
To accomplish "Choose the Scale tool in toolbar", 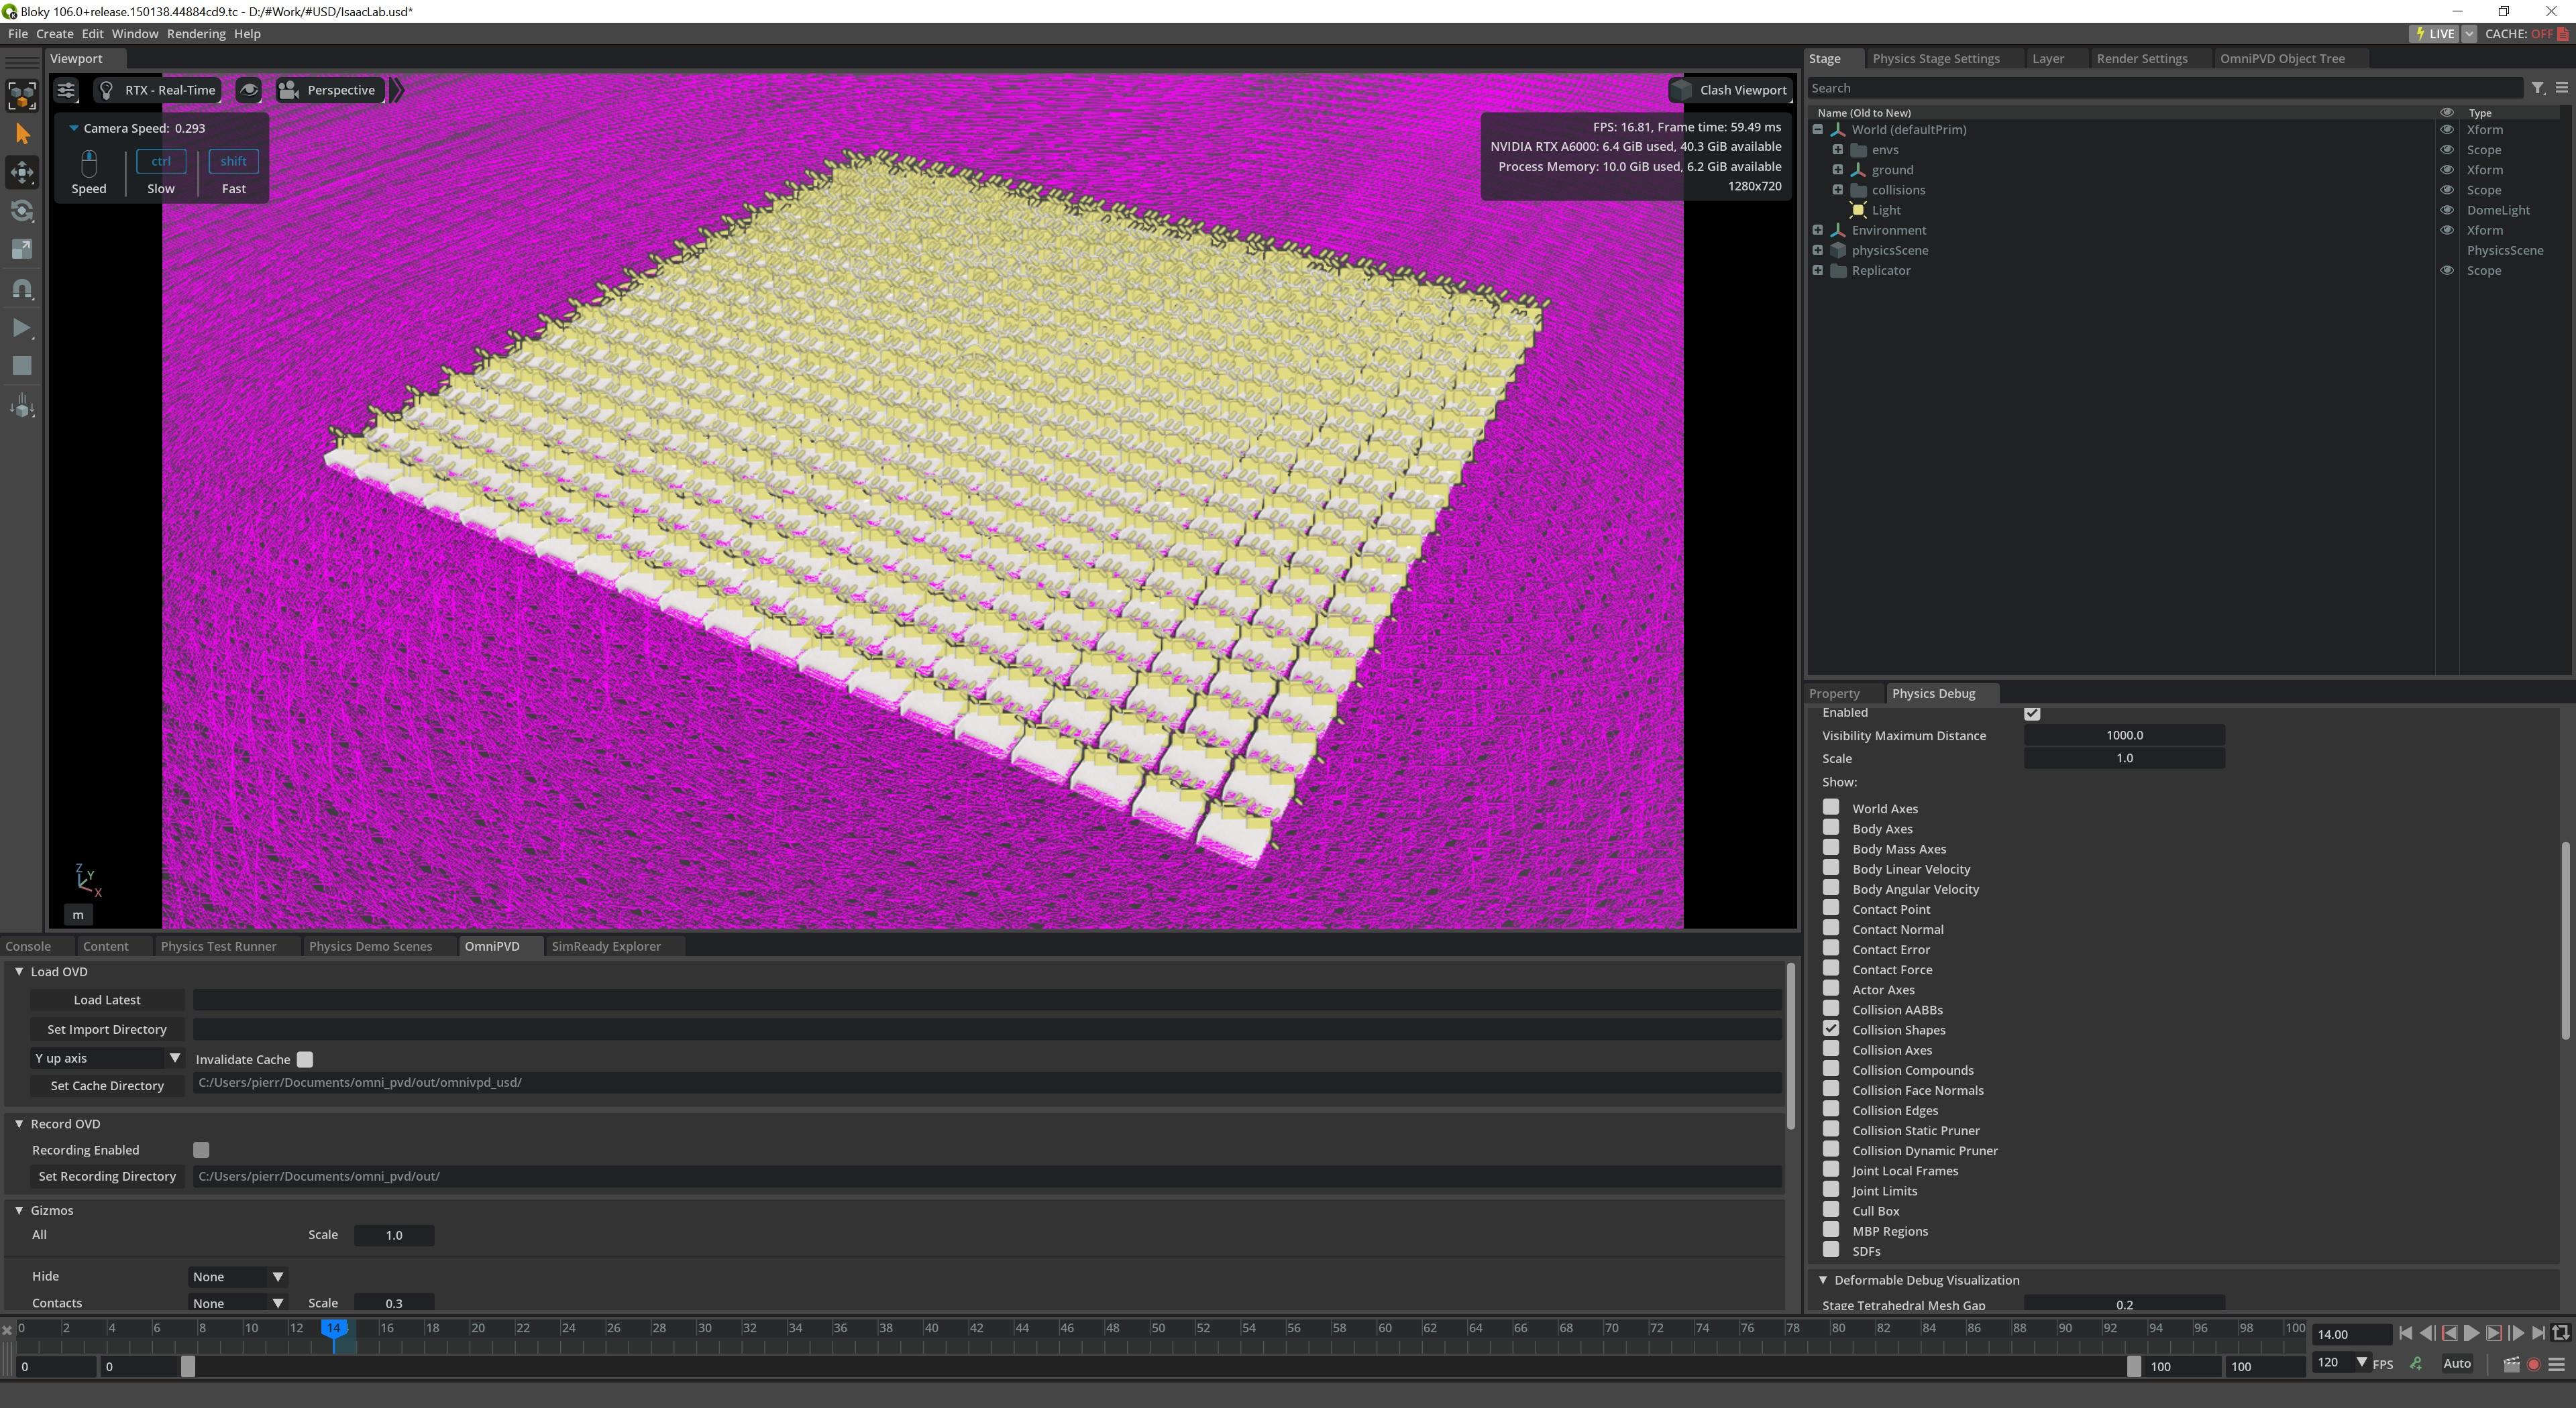I will pyautogui.click(x=22, y=250).
